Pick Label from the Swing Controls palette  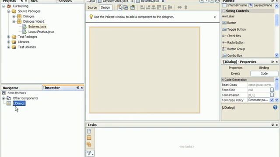(228, 17)
